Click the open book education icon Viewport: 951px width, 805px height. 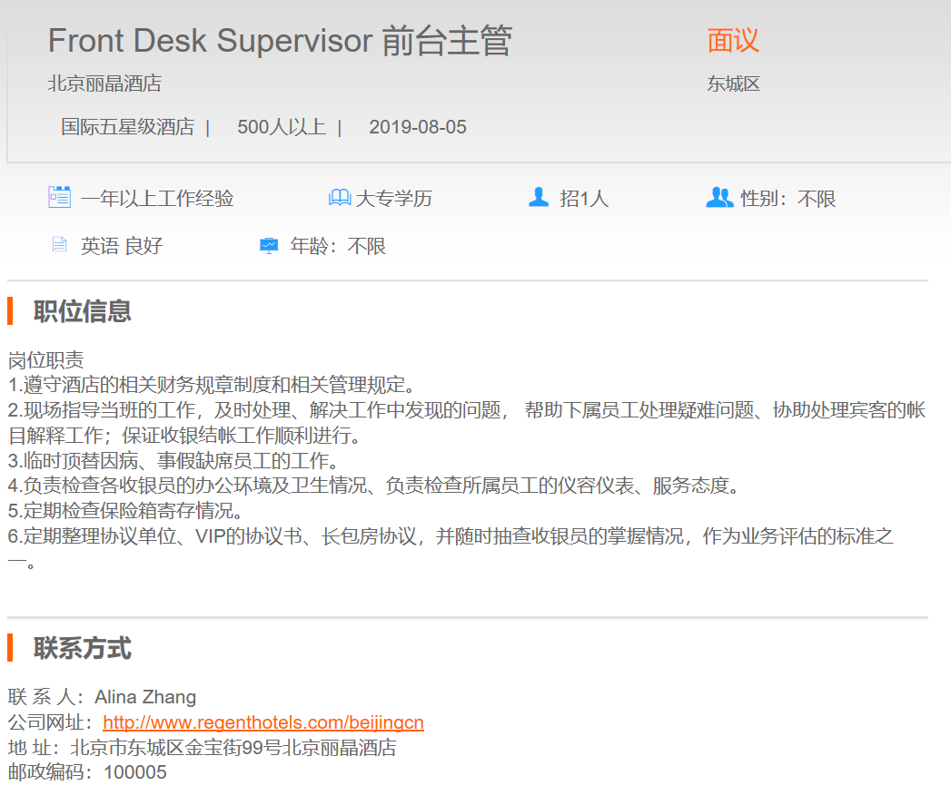pos(340,198)
